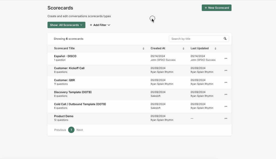Click the Search by title input field
276x159 pixels.
[x=195, y=38]
